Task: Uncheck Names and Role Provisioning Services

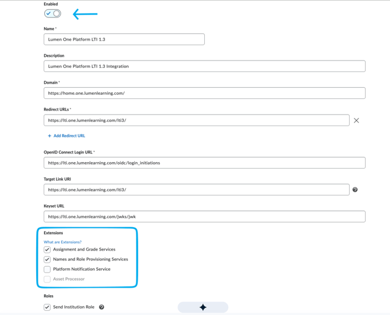Action: (47, 259)
